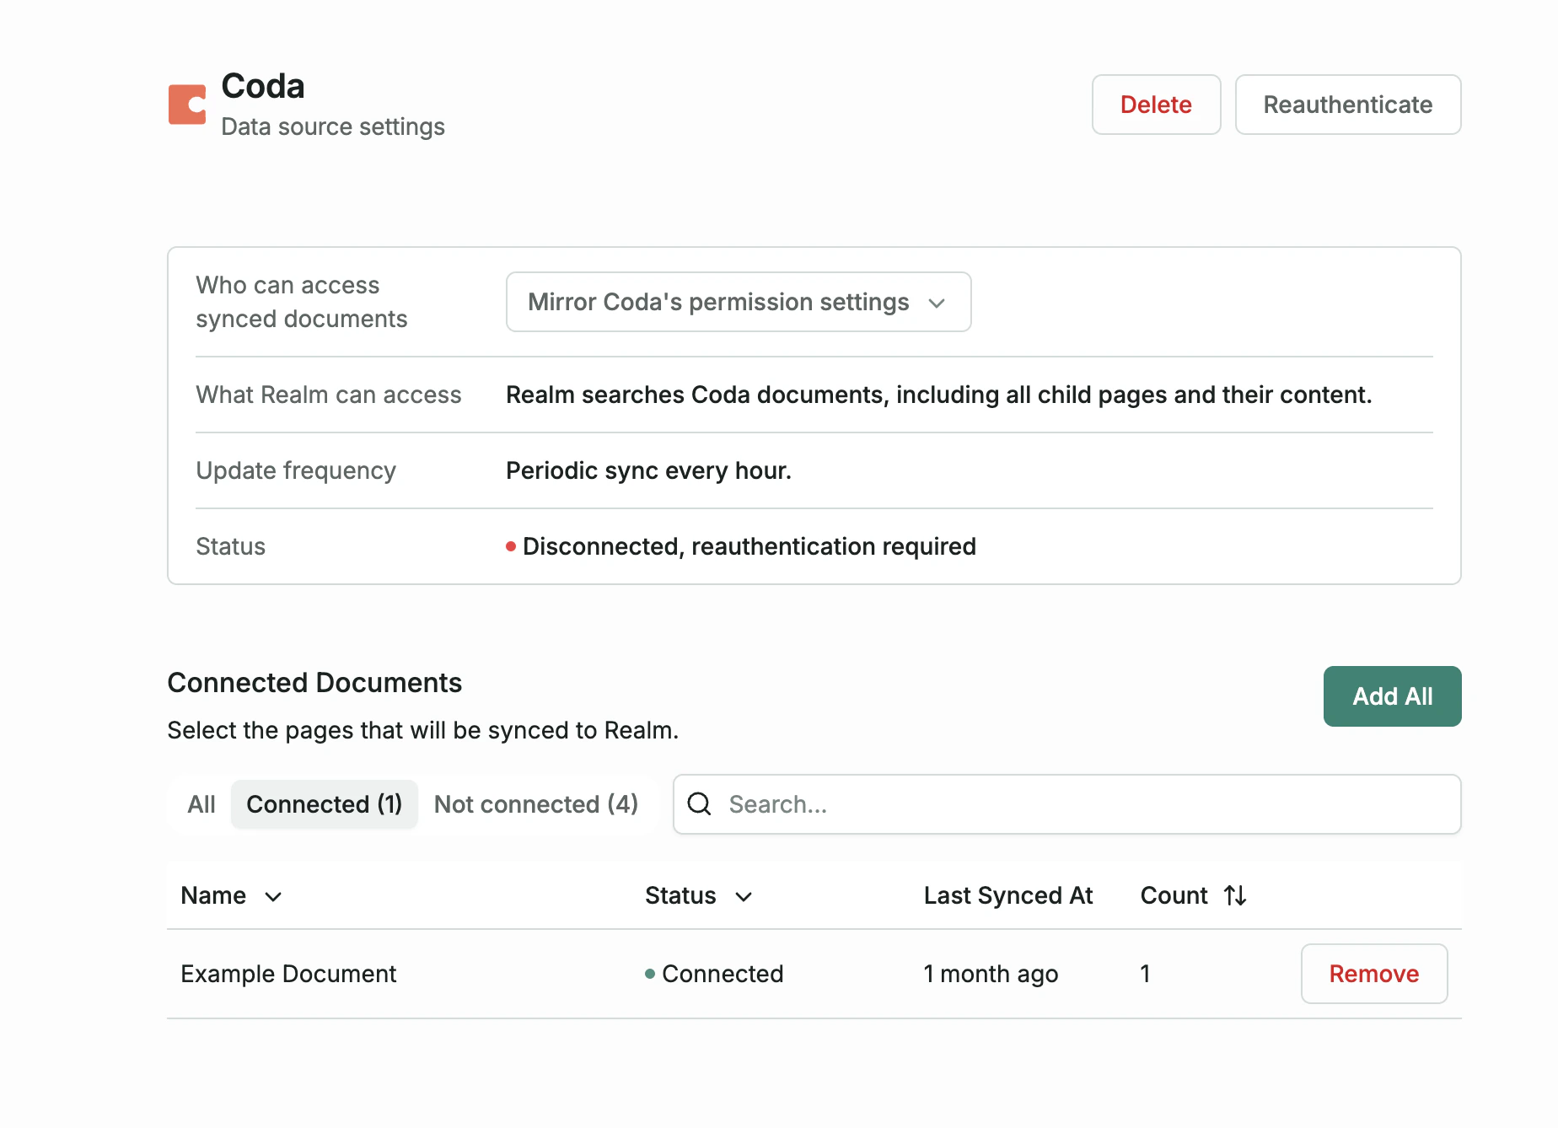The image size is (1558, 1128).
Task: Click the Coda logo icon
Action: [x=187, y=105]
